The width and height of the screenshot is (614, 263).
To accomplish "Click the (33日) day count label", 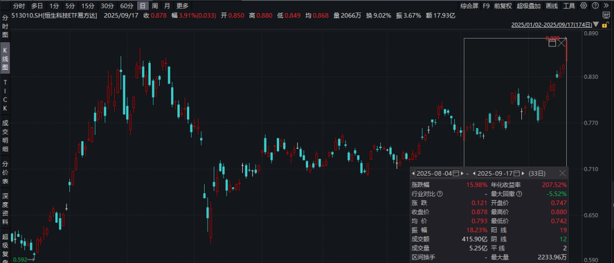I will 537,173.
